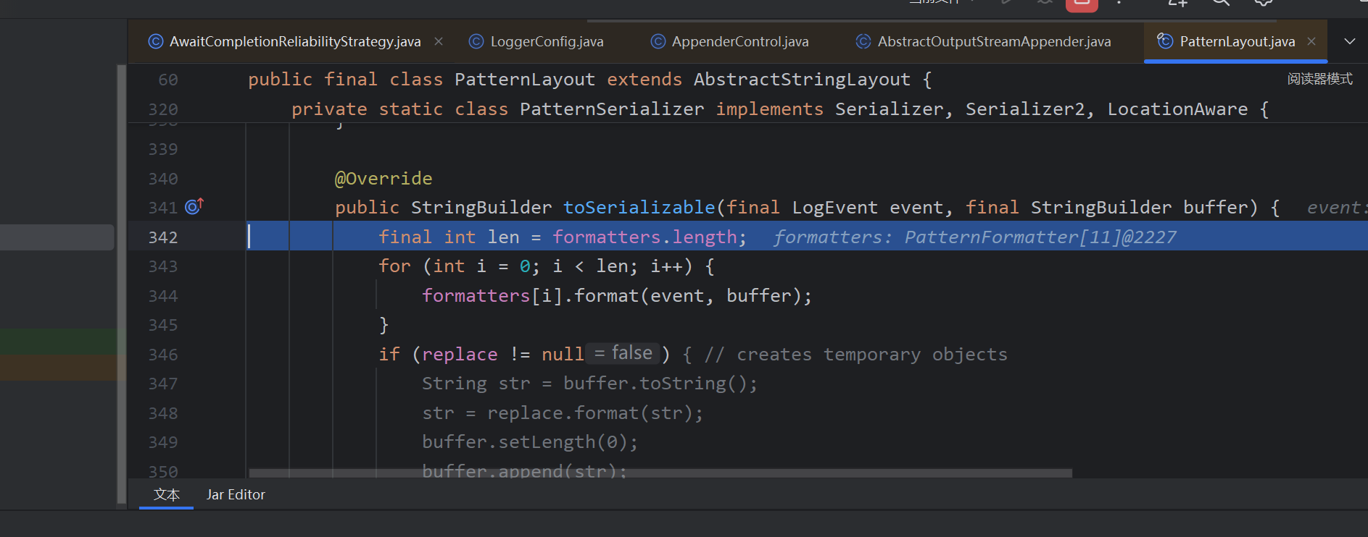Switch to the AbstractOutputStreamAppender.java tab

point(993,42)
